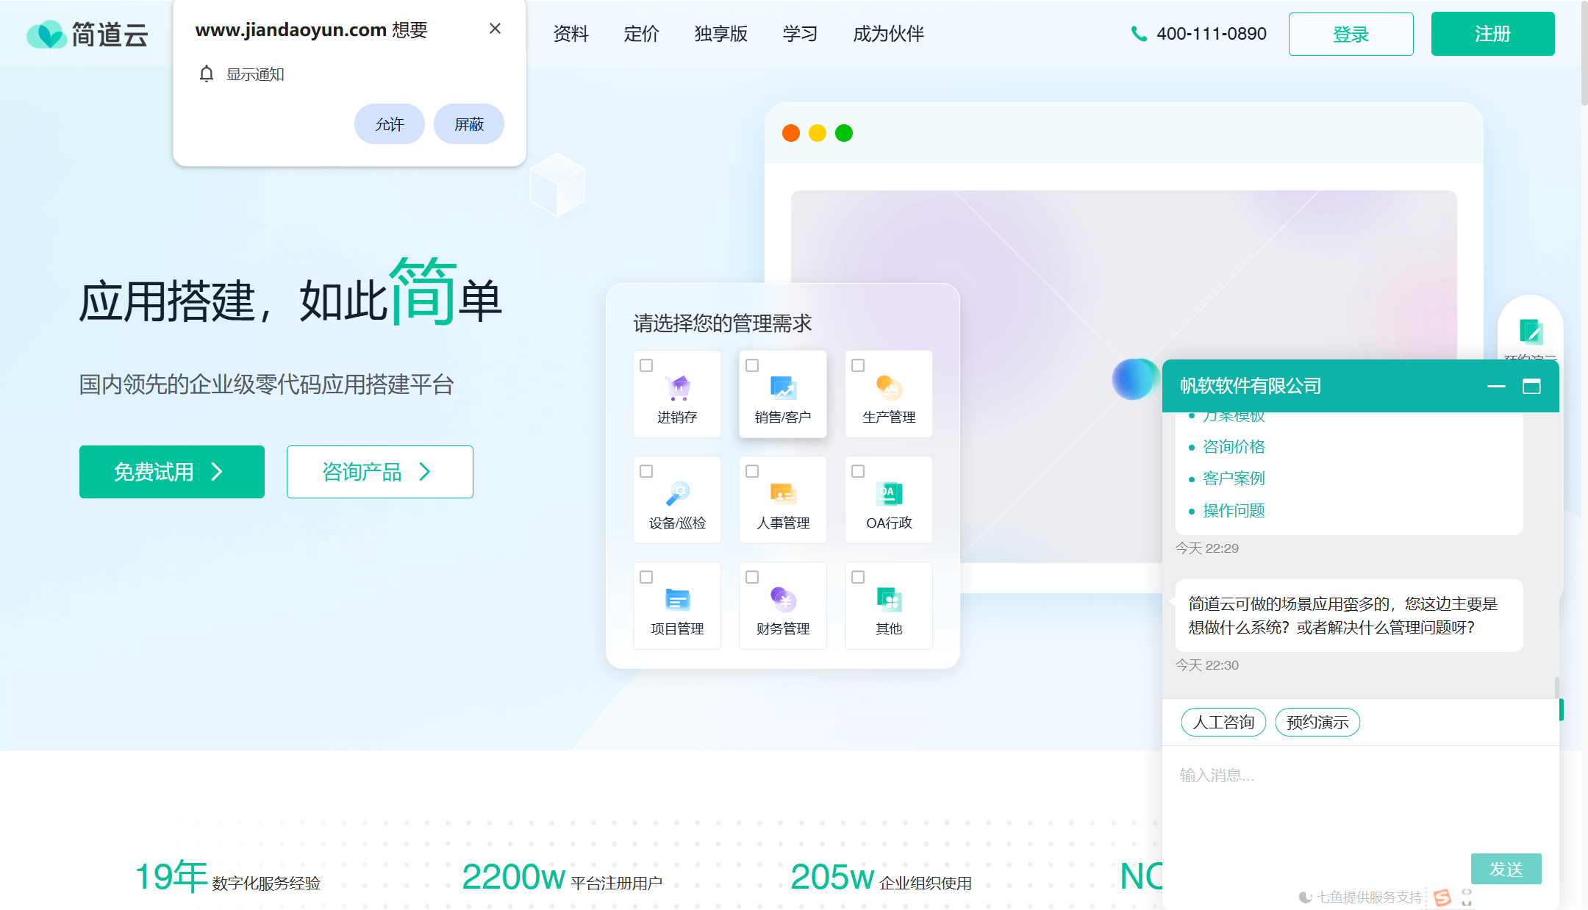
Task: Open the 学习 navigation menu
Action: (800, 34)
